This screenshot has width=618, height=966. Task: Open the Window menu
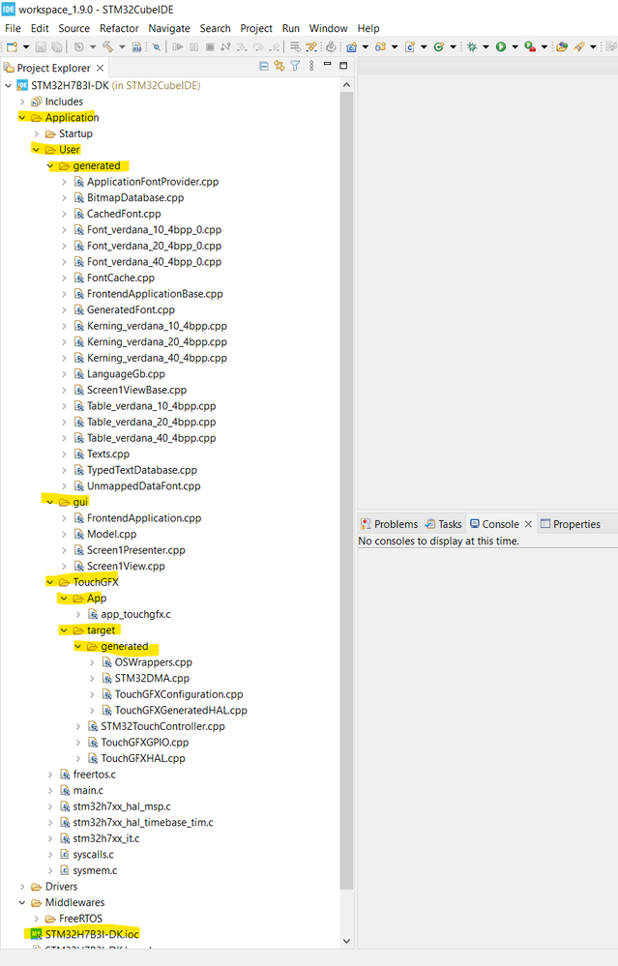(329, 28)
